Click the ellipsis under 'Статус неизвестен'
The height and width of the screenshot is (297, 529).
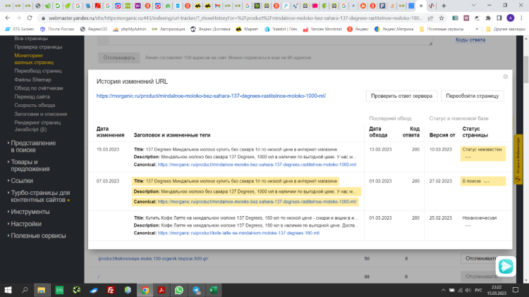467,157
